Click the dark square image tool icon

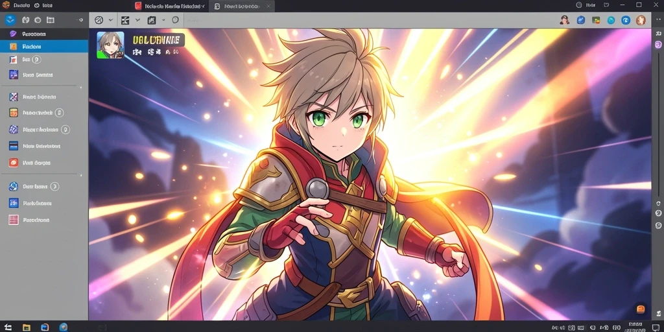151,20
